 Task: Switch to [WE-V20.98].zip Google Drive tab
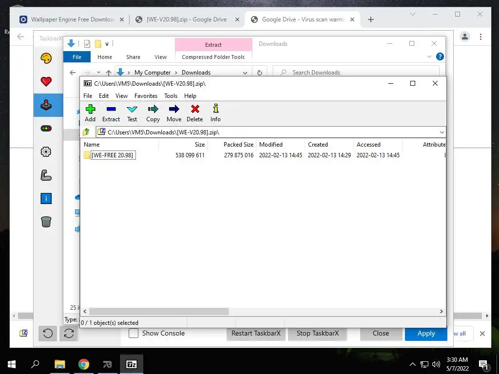pyautogui.click(x=187, y=19)
